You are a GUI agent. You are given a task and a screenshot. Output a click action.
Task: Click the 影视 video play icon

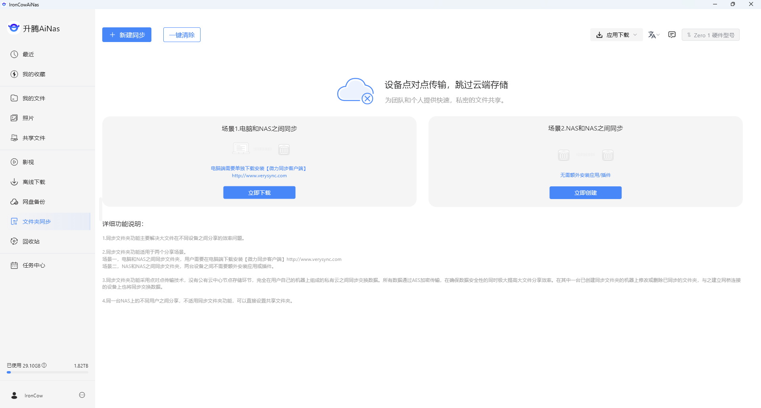pos(14,162)
